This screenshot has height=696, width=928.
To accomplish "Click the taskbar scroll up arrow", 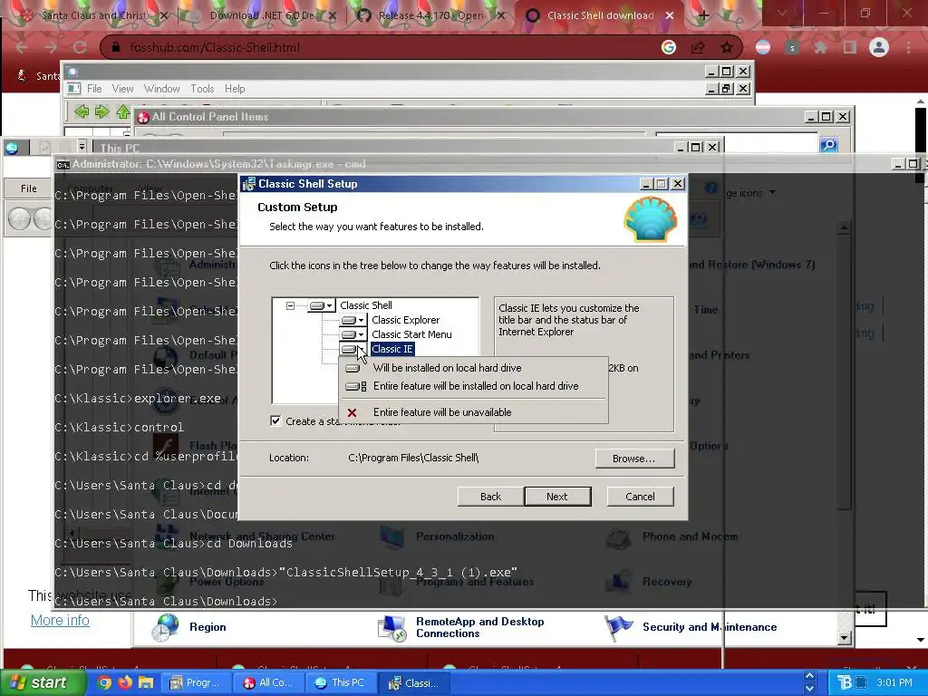I will pyautogui.click(x=809, y=676).
